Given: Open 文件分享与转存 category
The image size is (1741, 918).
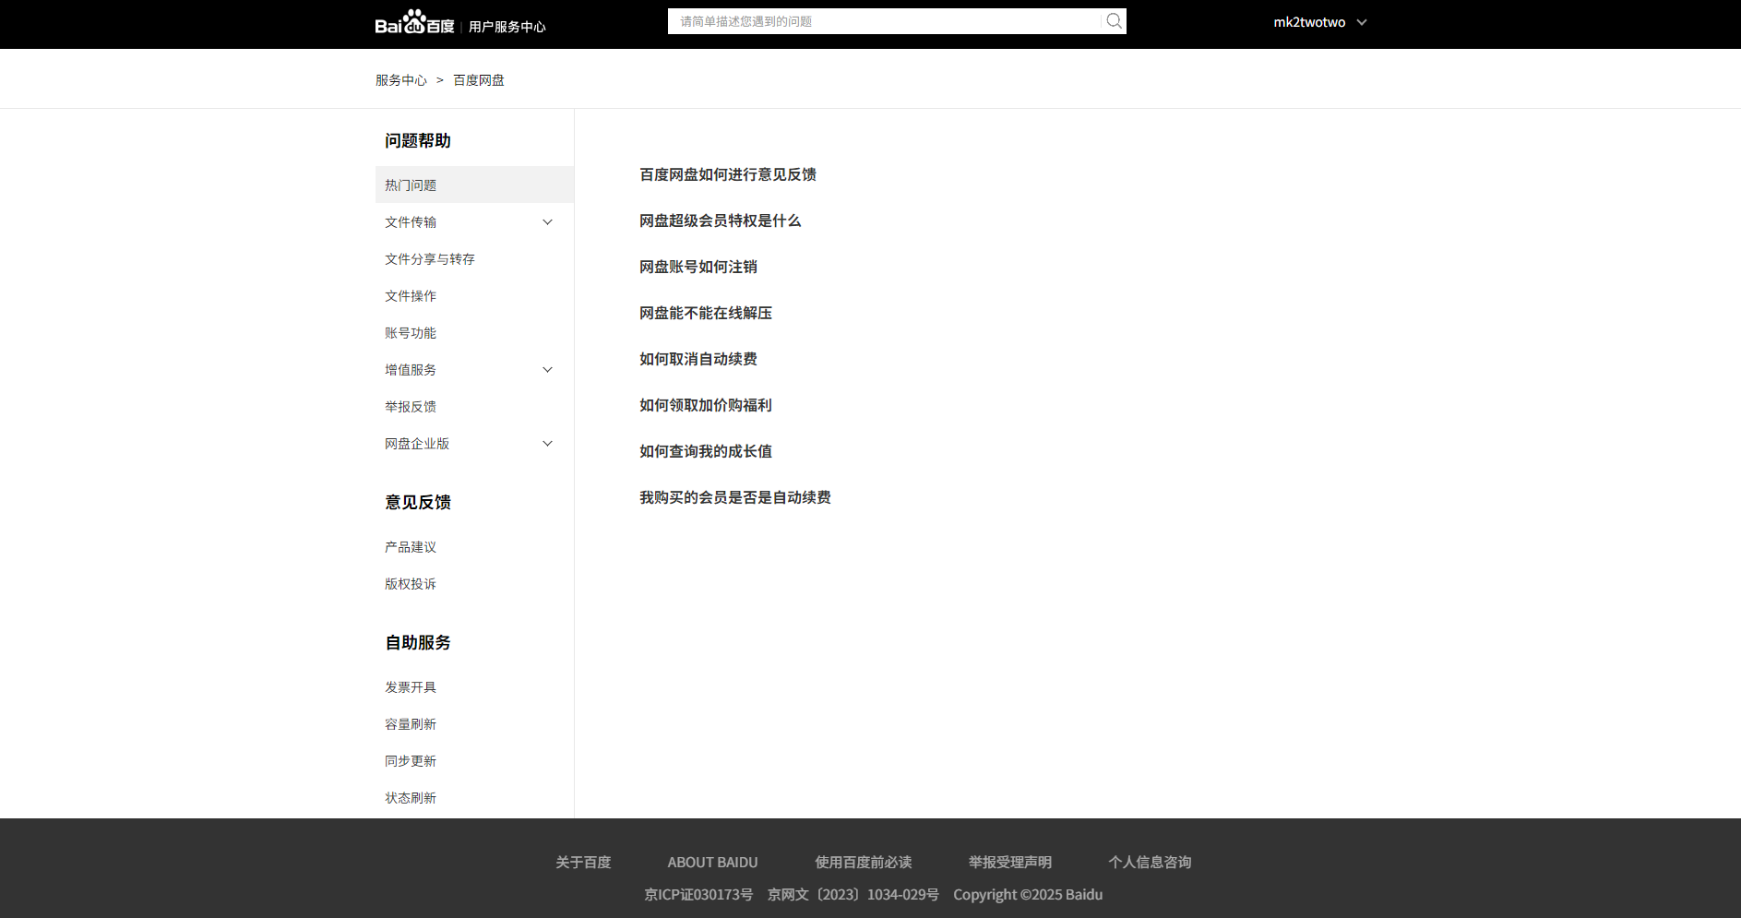Looking at the screenshot, I should coord(430,259).
